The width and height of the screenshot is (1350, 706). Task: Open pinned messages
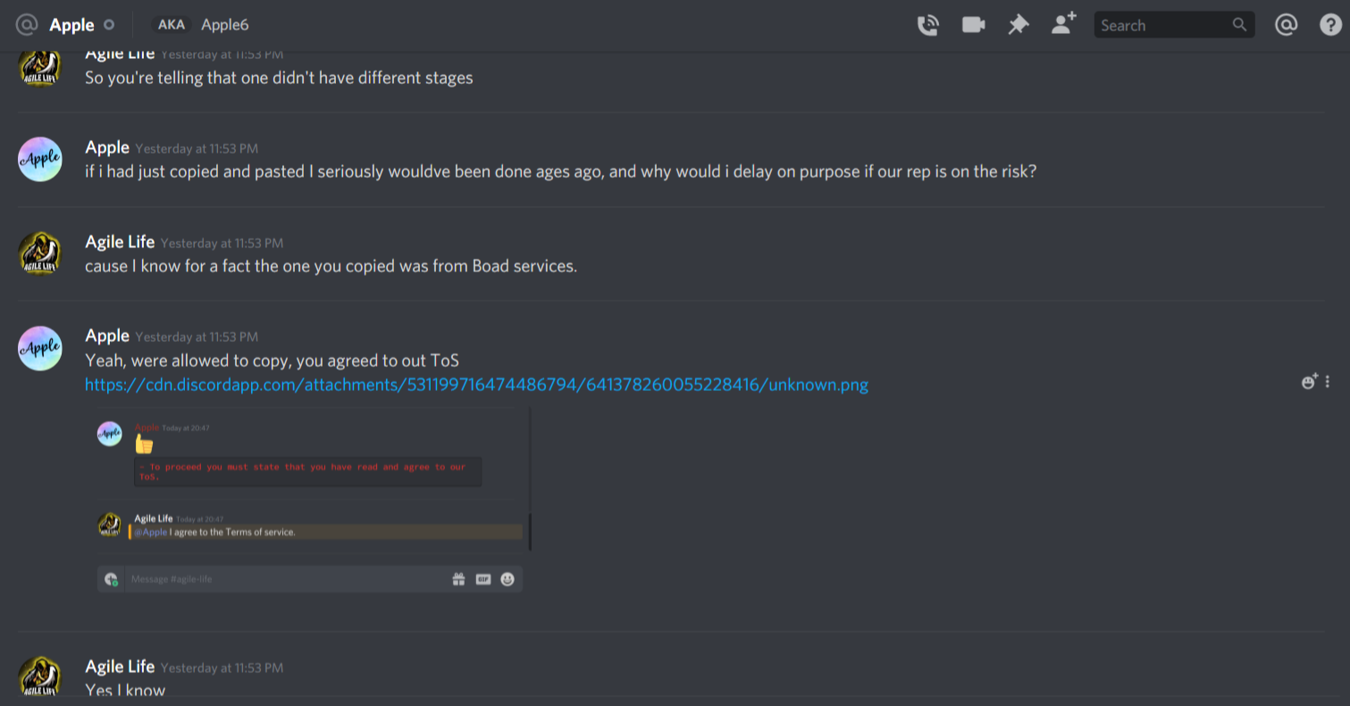[1019, 25]
